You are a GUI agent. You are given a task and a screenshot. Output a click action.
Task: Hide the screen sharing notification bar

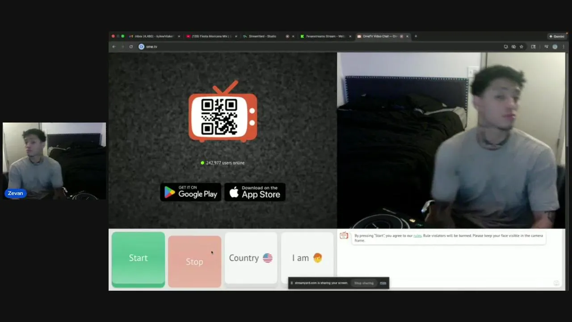pos(383,283)
